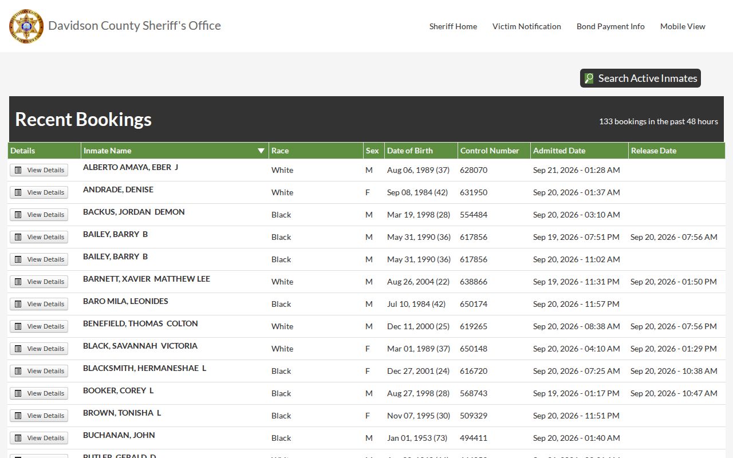Viewport: 733px width, 458px height.
Task: Sort by the Sex column header
Action: point(373,151)
